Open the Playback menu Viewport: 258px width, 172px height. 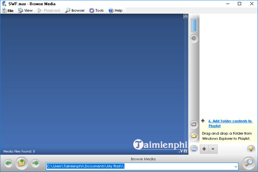point(49,11)
